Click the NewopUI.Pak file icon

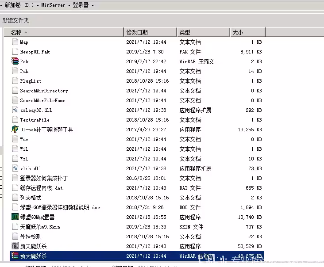pyautogui.click(x=15, y=52)
